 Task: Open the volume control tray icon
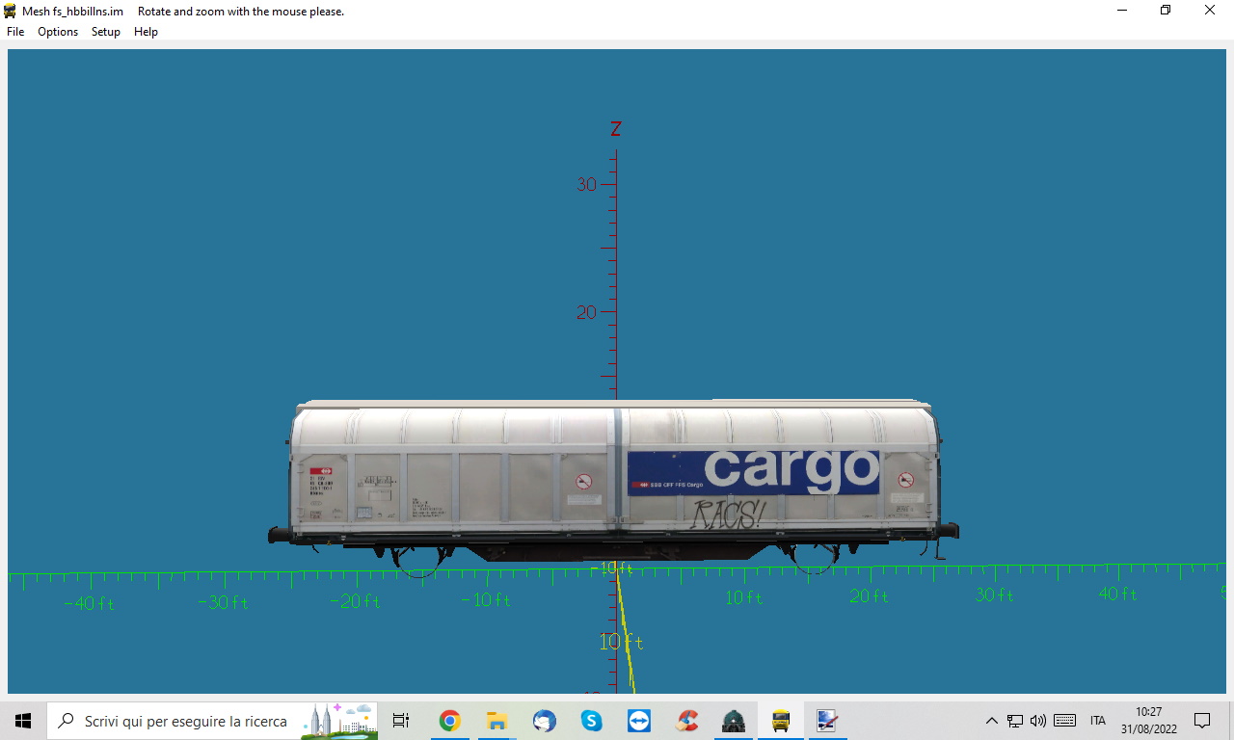point(1038,721)
